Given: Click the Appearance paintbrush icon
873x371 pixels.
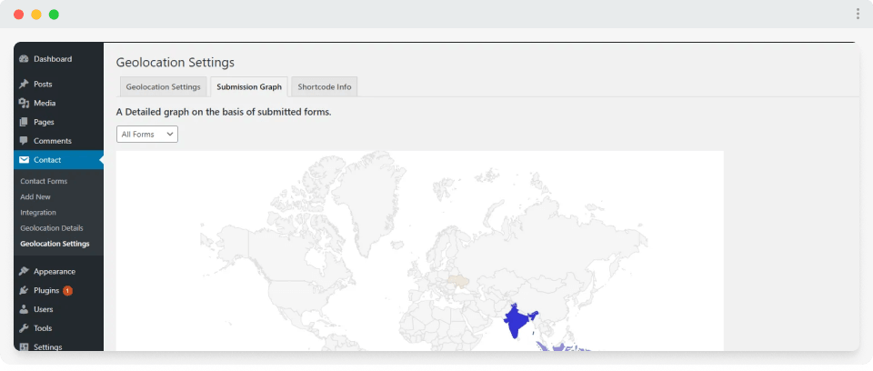Looking at the screenshot, I should point(24,271).
